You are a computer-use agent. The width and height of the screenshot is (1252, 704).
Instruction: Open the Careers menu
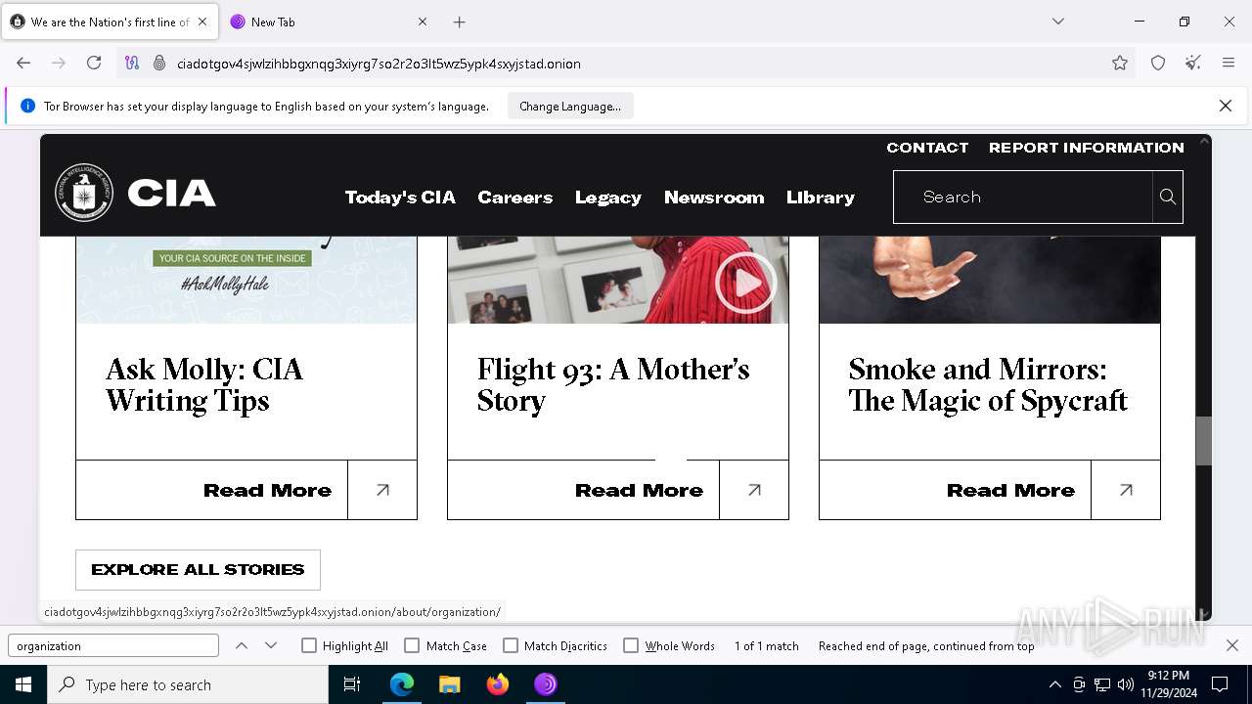click(x=514, y=197)
